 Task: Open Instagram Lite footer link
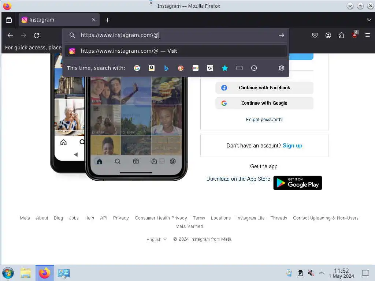click(x=250, y=218)
